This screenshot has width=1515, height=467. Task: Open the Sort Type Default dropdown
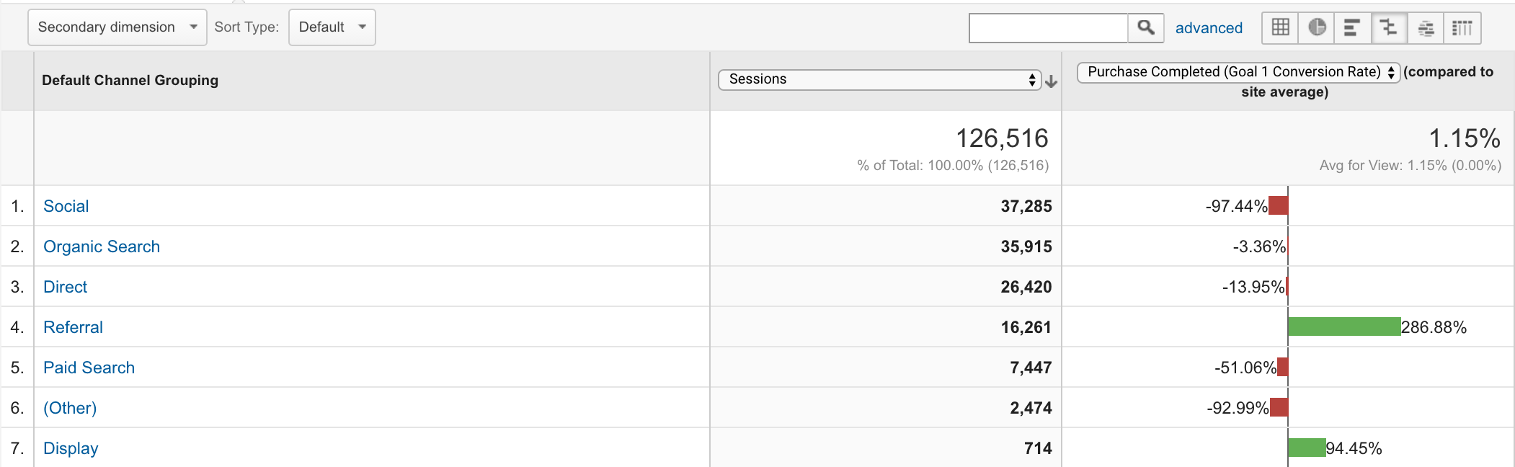pos(332,27)
